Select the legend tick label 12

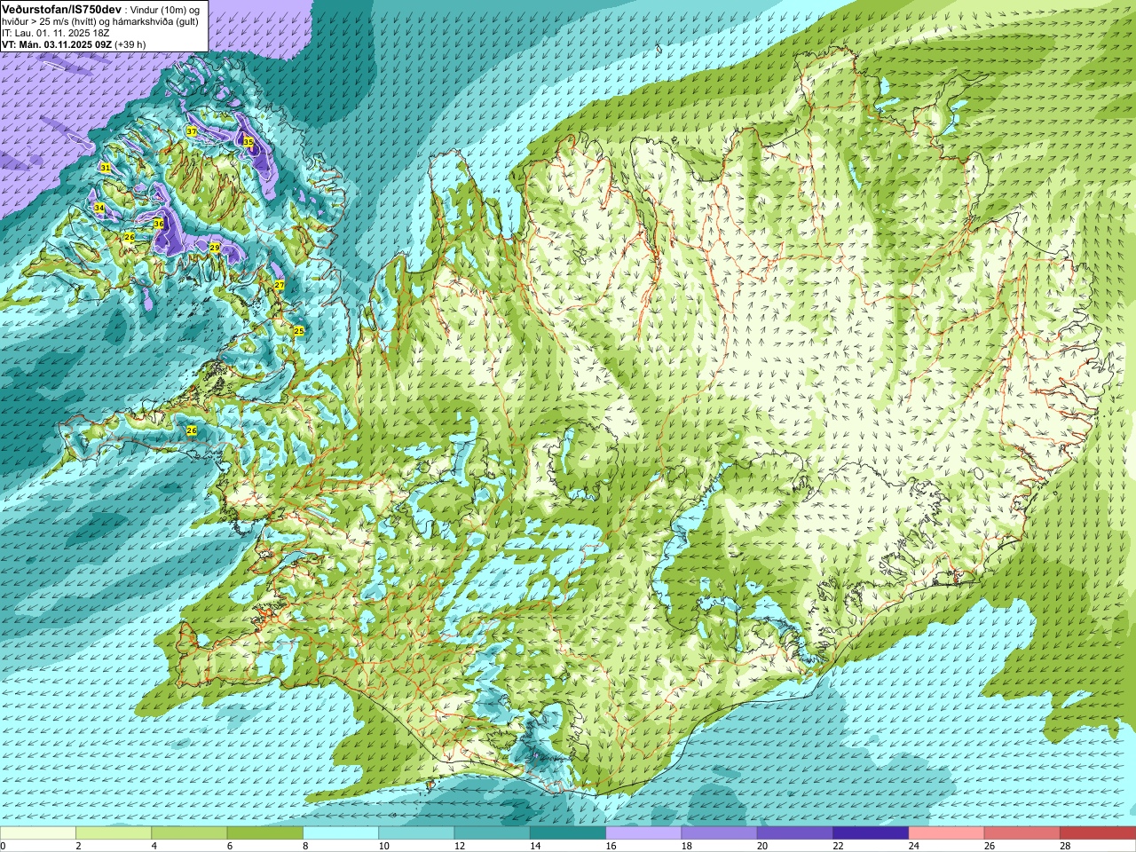click(x=460, y=846)
